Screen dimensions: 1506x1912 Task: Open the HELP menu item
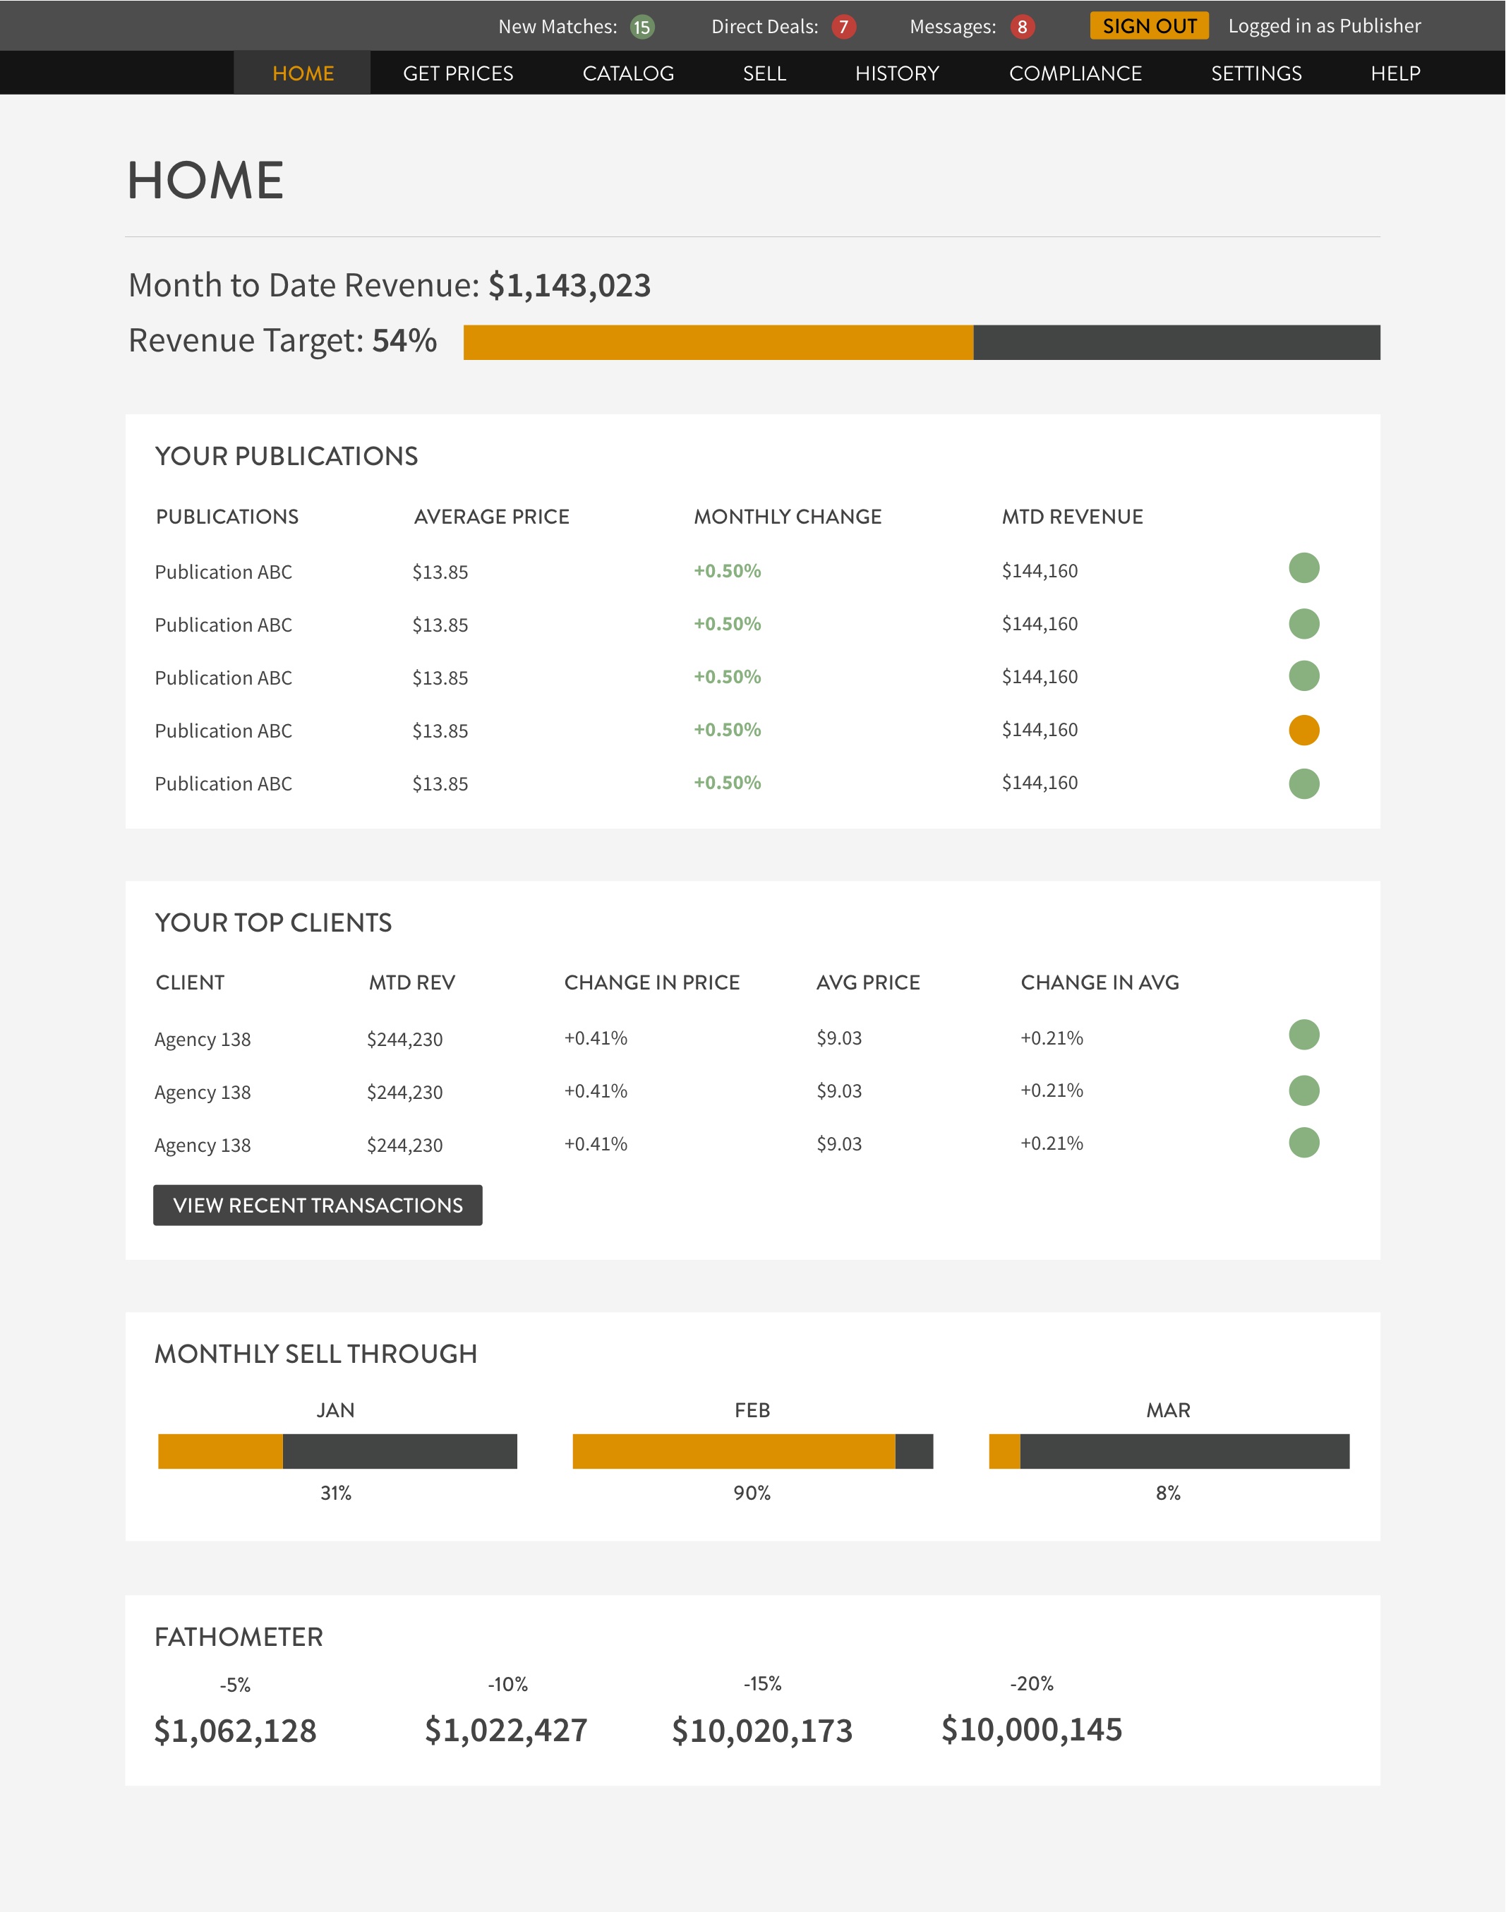[1395, 73]
